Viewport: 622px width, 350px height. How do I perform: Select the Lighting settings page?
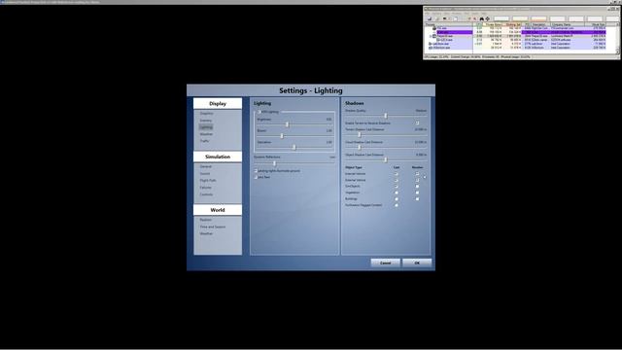(206, 127)
